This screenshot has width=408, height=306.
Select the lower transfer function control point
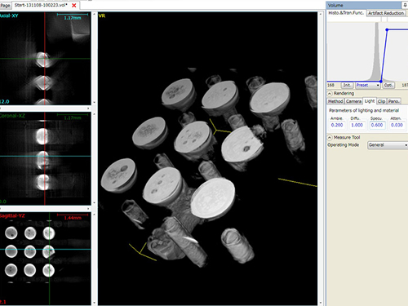(381, 82)
